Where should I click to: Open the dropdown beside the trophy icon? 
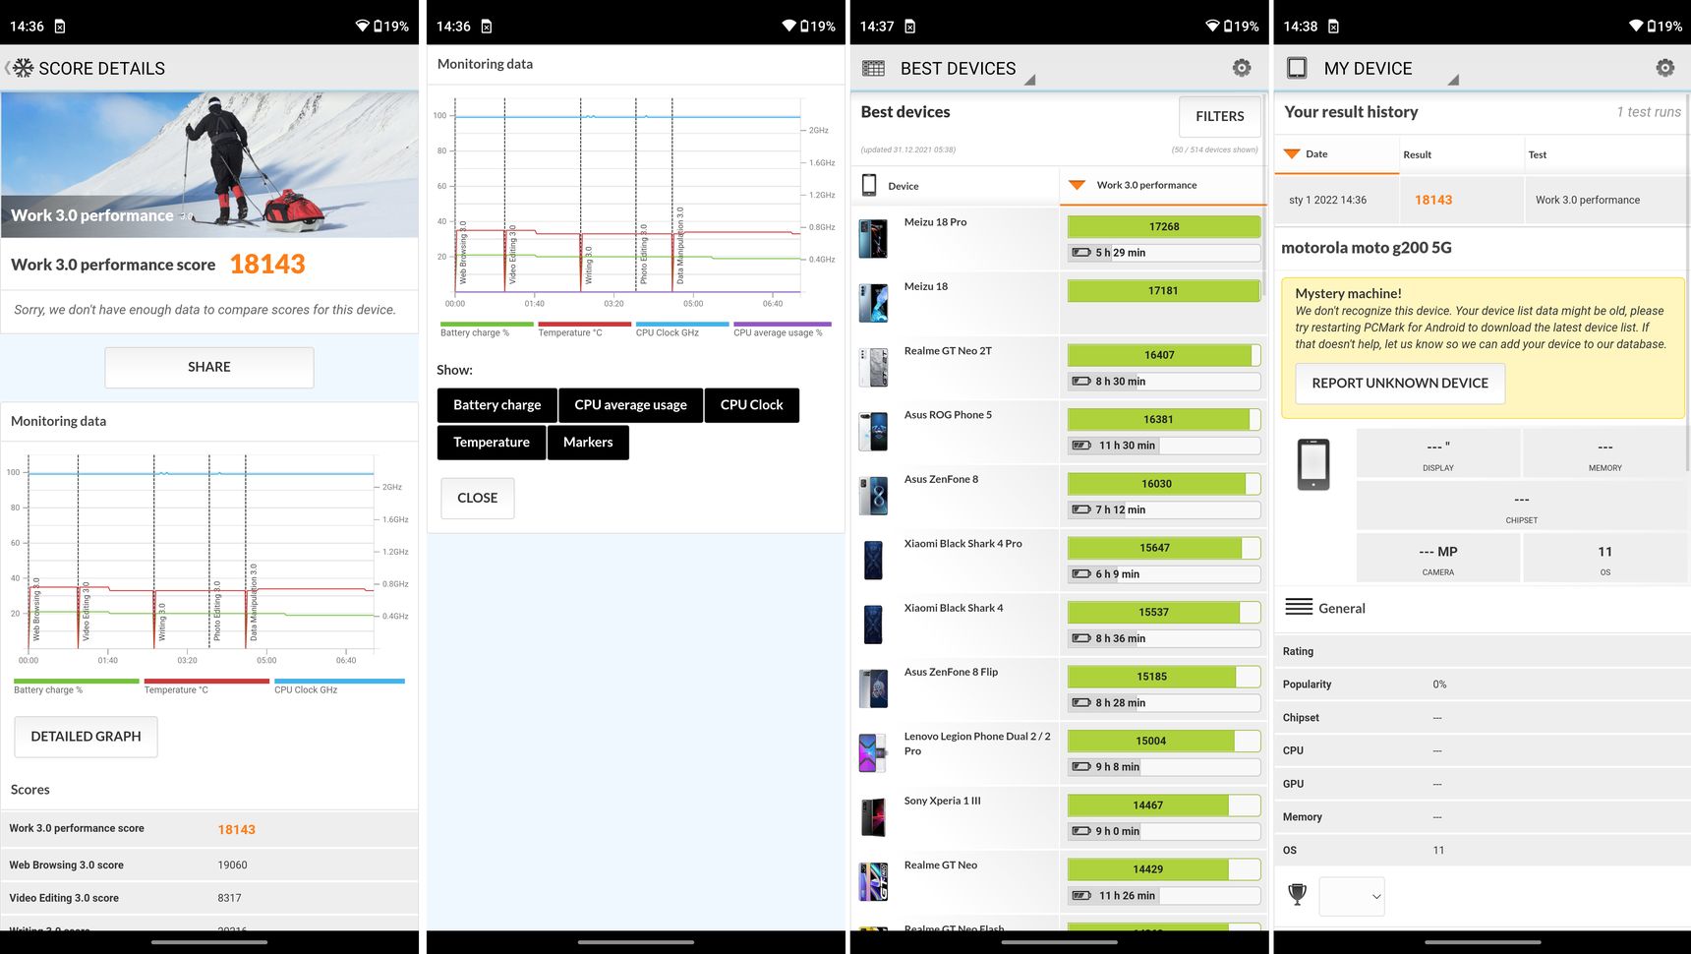1352,896
